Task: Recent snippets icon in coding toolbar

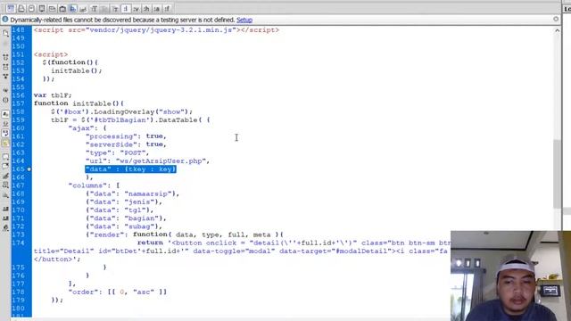Action: (5, 185)
